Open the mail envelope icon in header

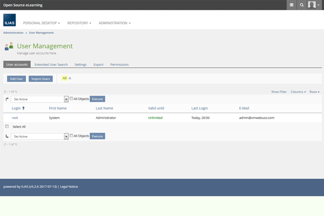point(292,5)
